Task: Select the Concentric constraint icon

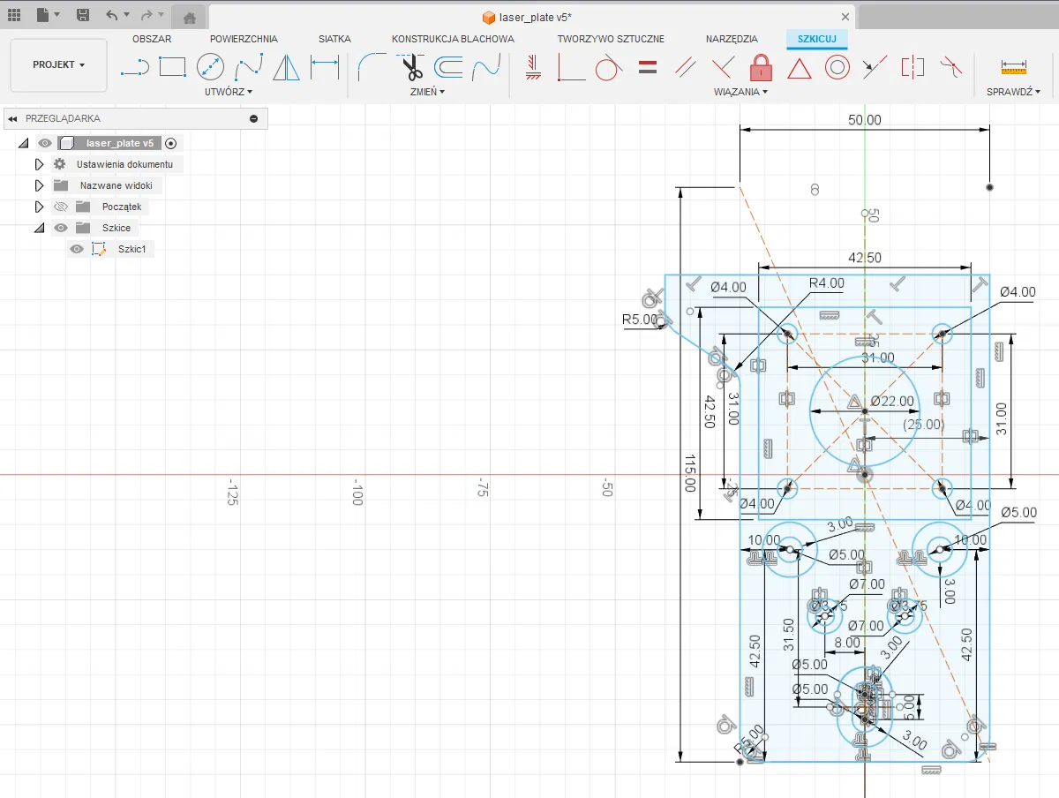Action: (x=837, y=67)
